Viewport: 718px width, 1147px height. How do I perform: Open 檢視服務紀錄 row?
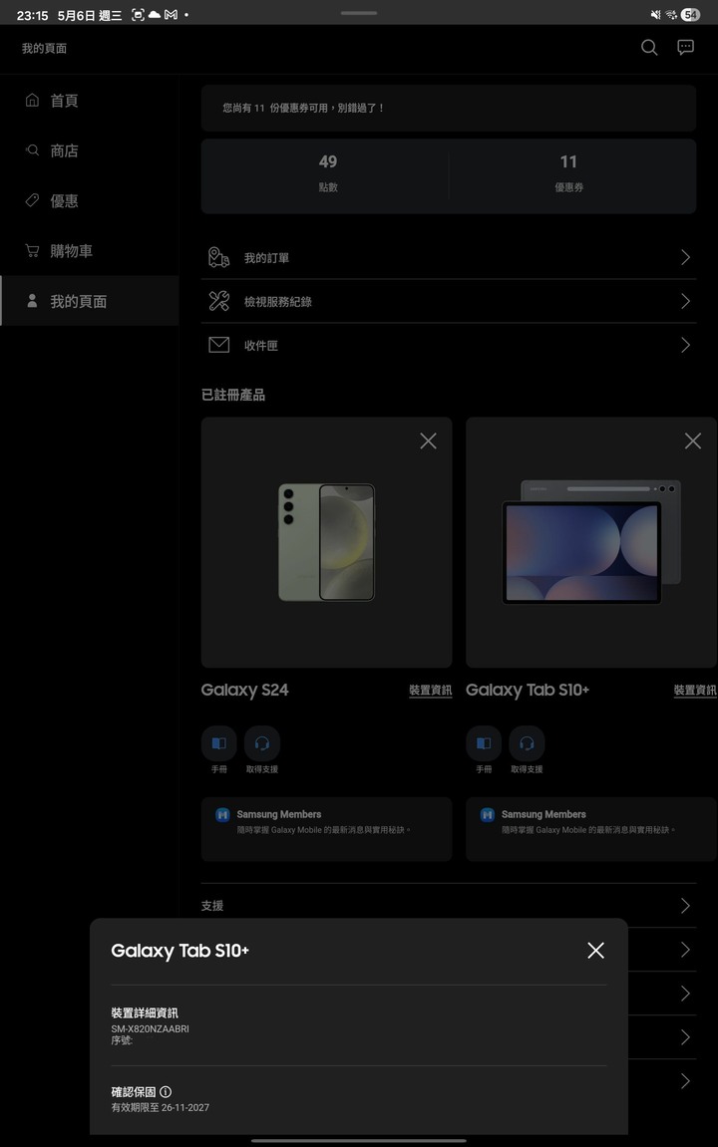coord(448,301)
